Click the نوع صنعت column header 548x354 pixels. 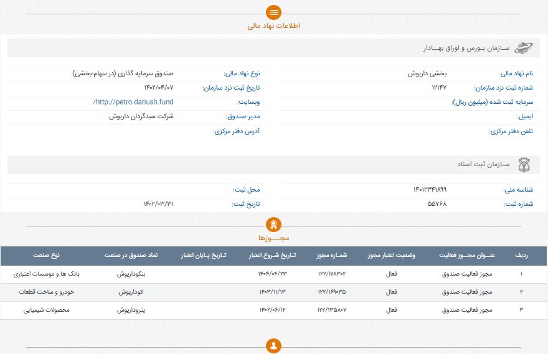[47, 256]
